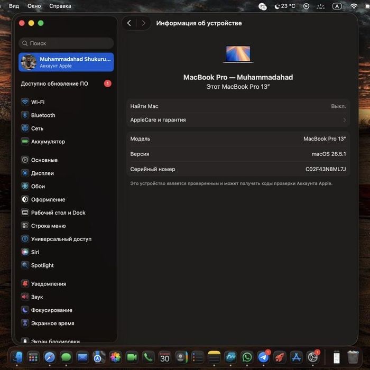Launch WhatsApp from the Dock
The width and height of the screenshot is (370, 370).
click(x=247, y=357)
